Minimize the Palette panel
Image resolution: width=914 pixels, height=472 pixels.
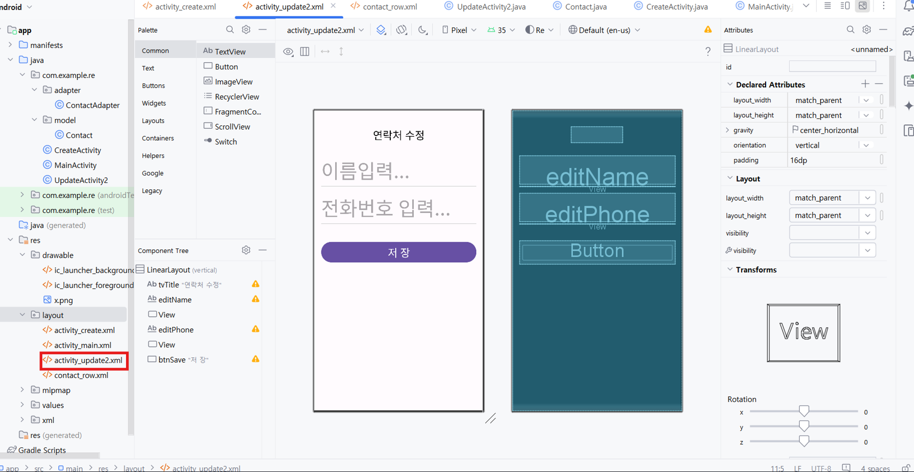263,30
